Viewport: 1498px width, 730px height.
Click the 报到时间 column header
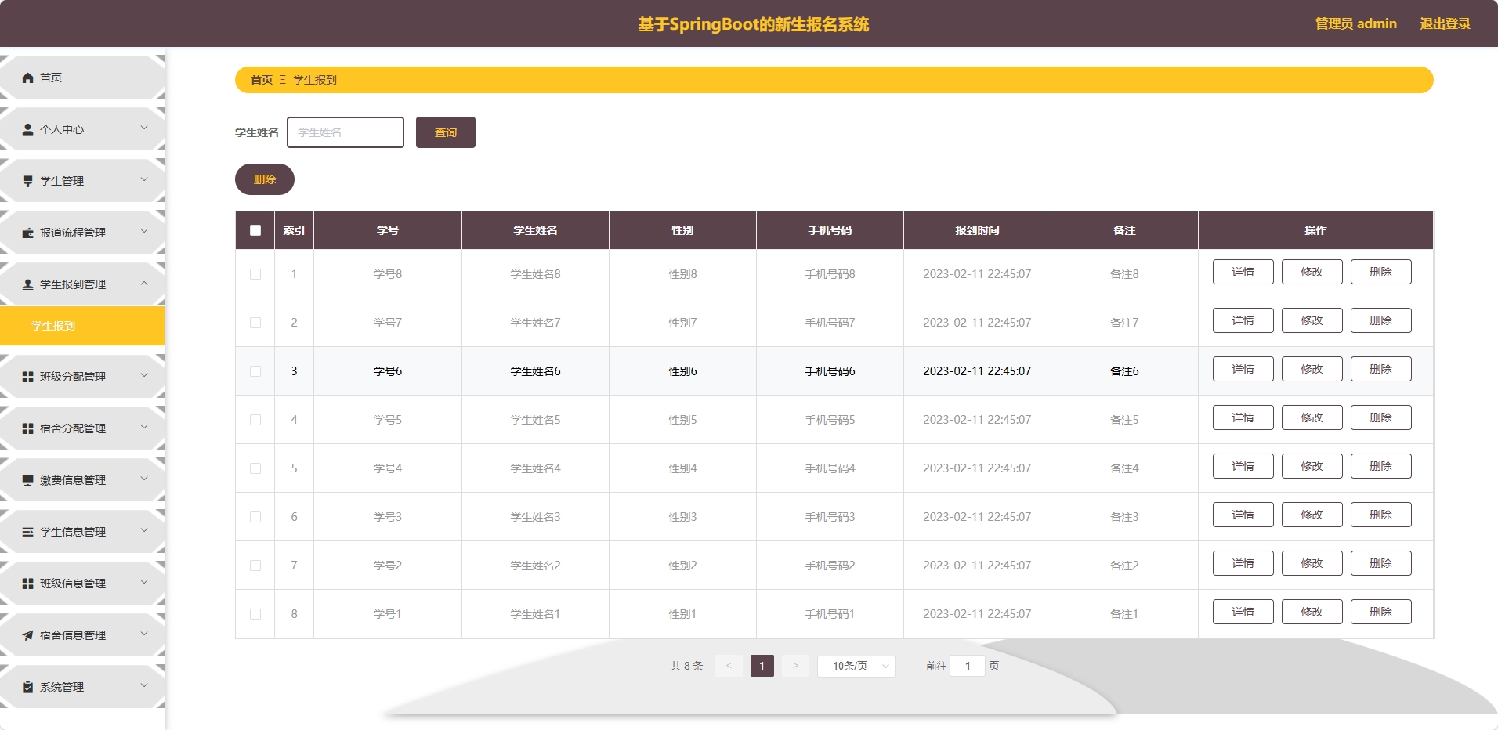pyautogui.click(x=977, y=230)
